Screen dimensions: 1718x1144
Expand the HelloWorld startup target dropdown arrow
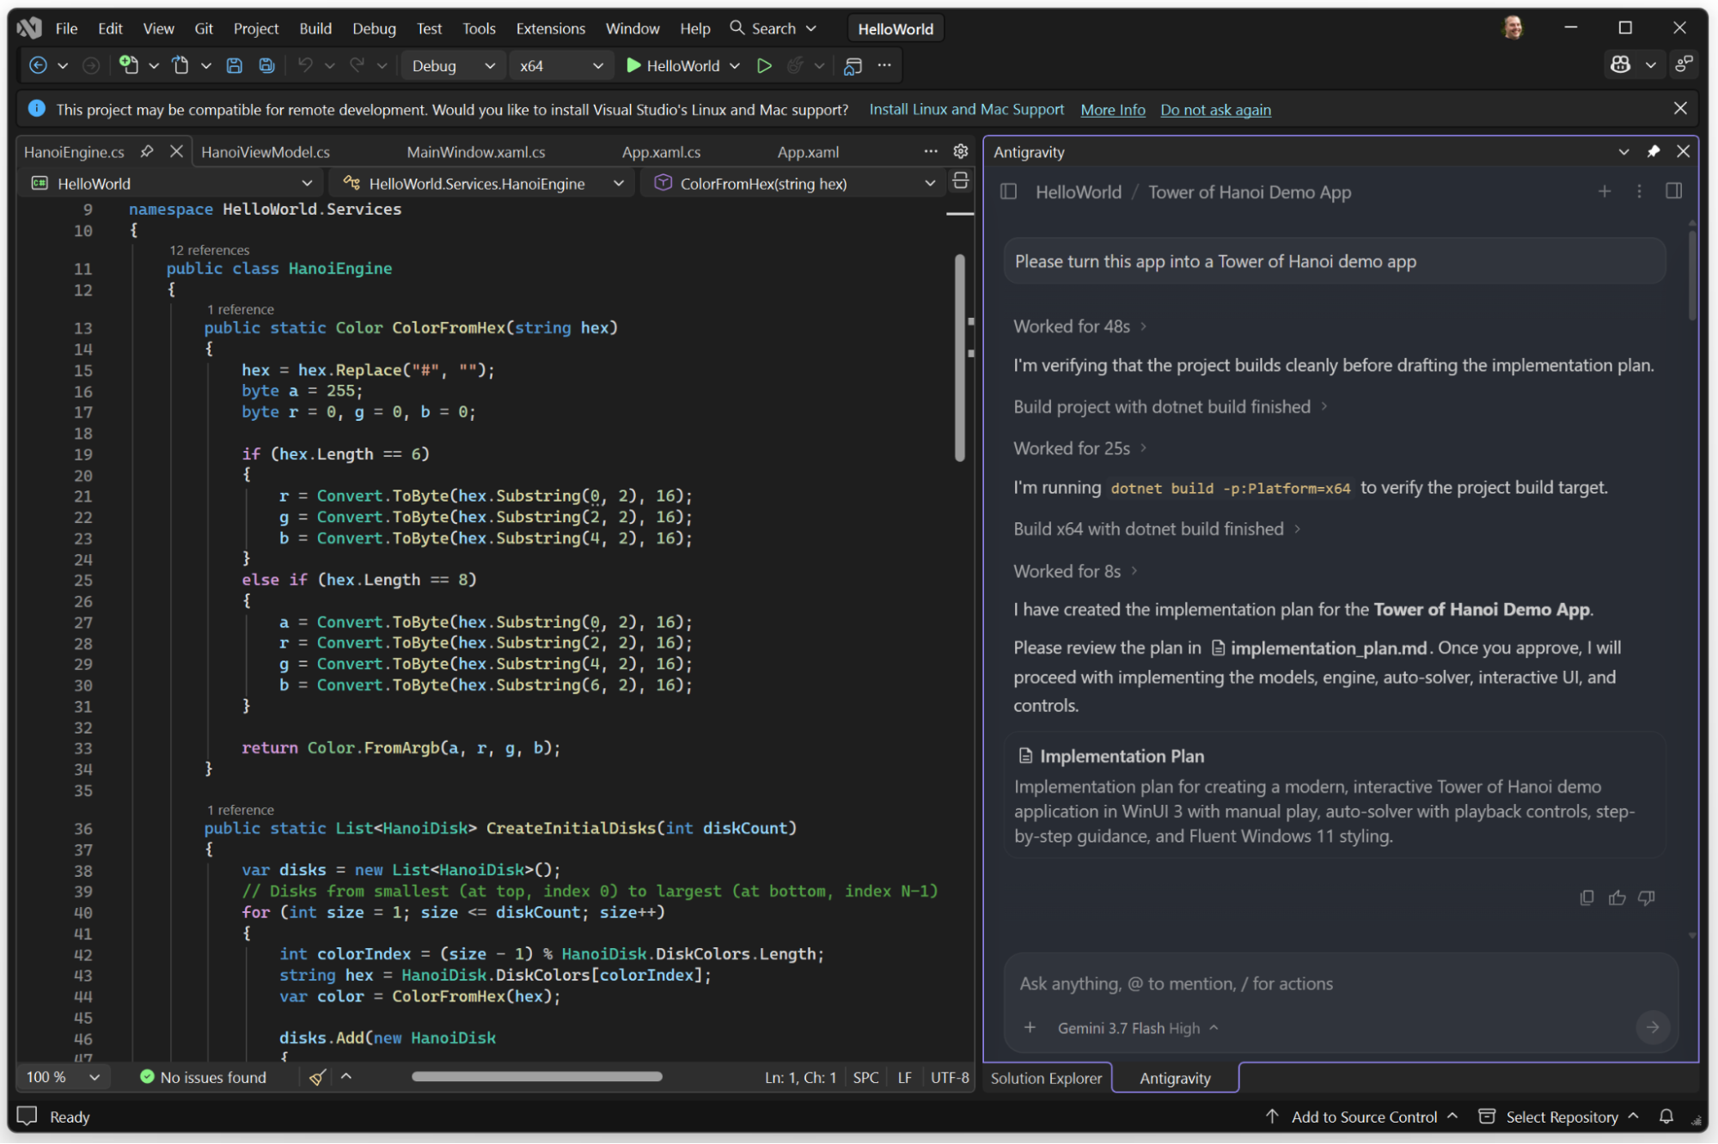pos(735,65)
